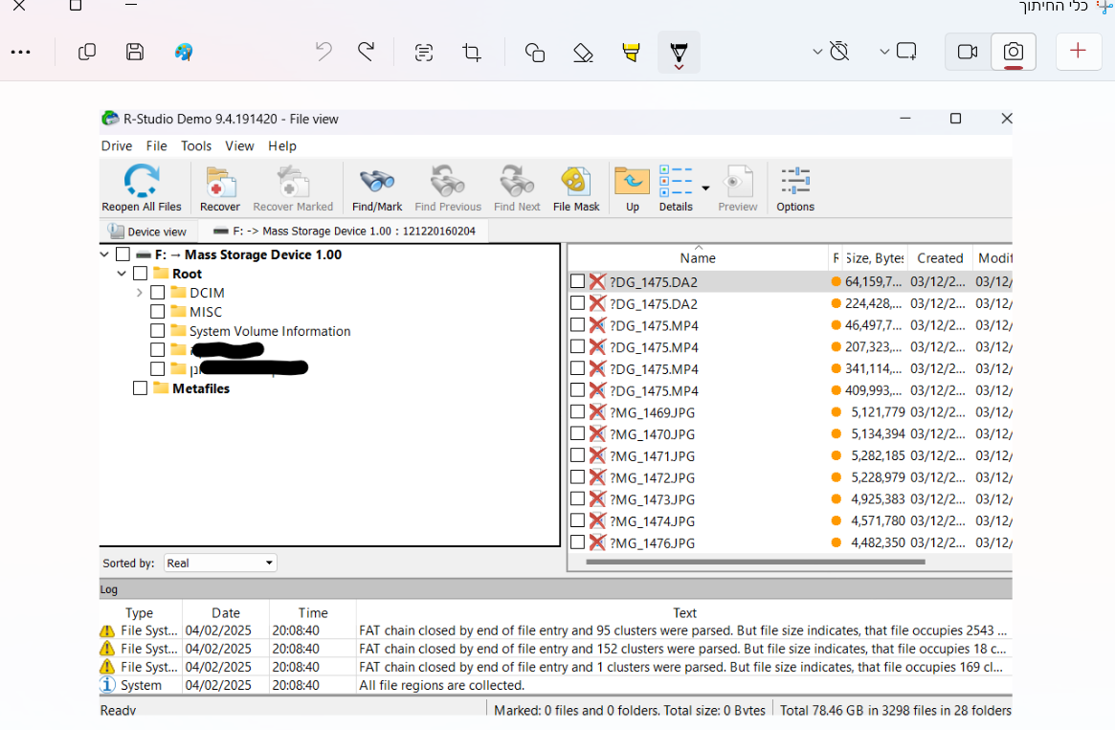Select the Snipping Tool crop icon
1115x730 pixels.
pyautogui.click(x=472, y=52)
